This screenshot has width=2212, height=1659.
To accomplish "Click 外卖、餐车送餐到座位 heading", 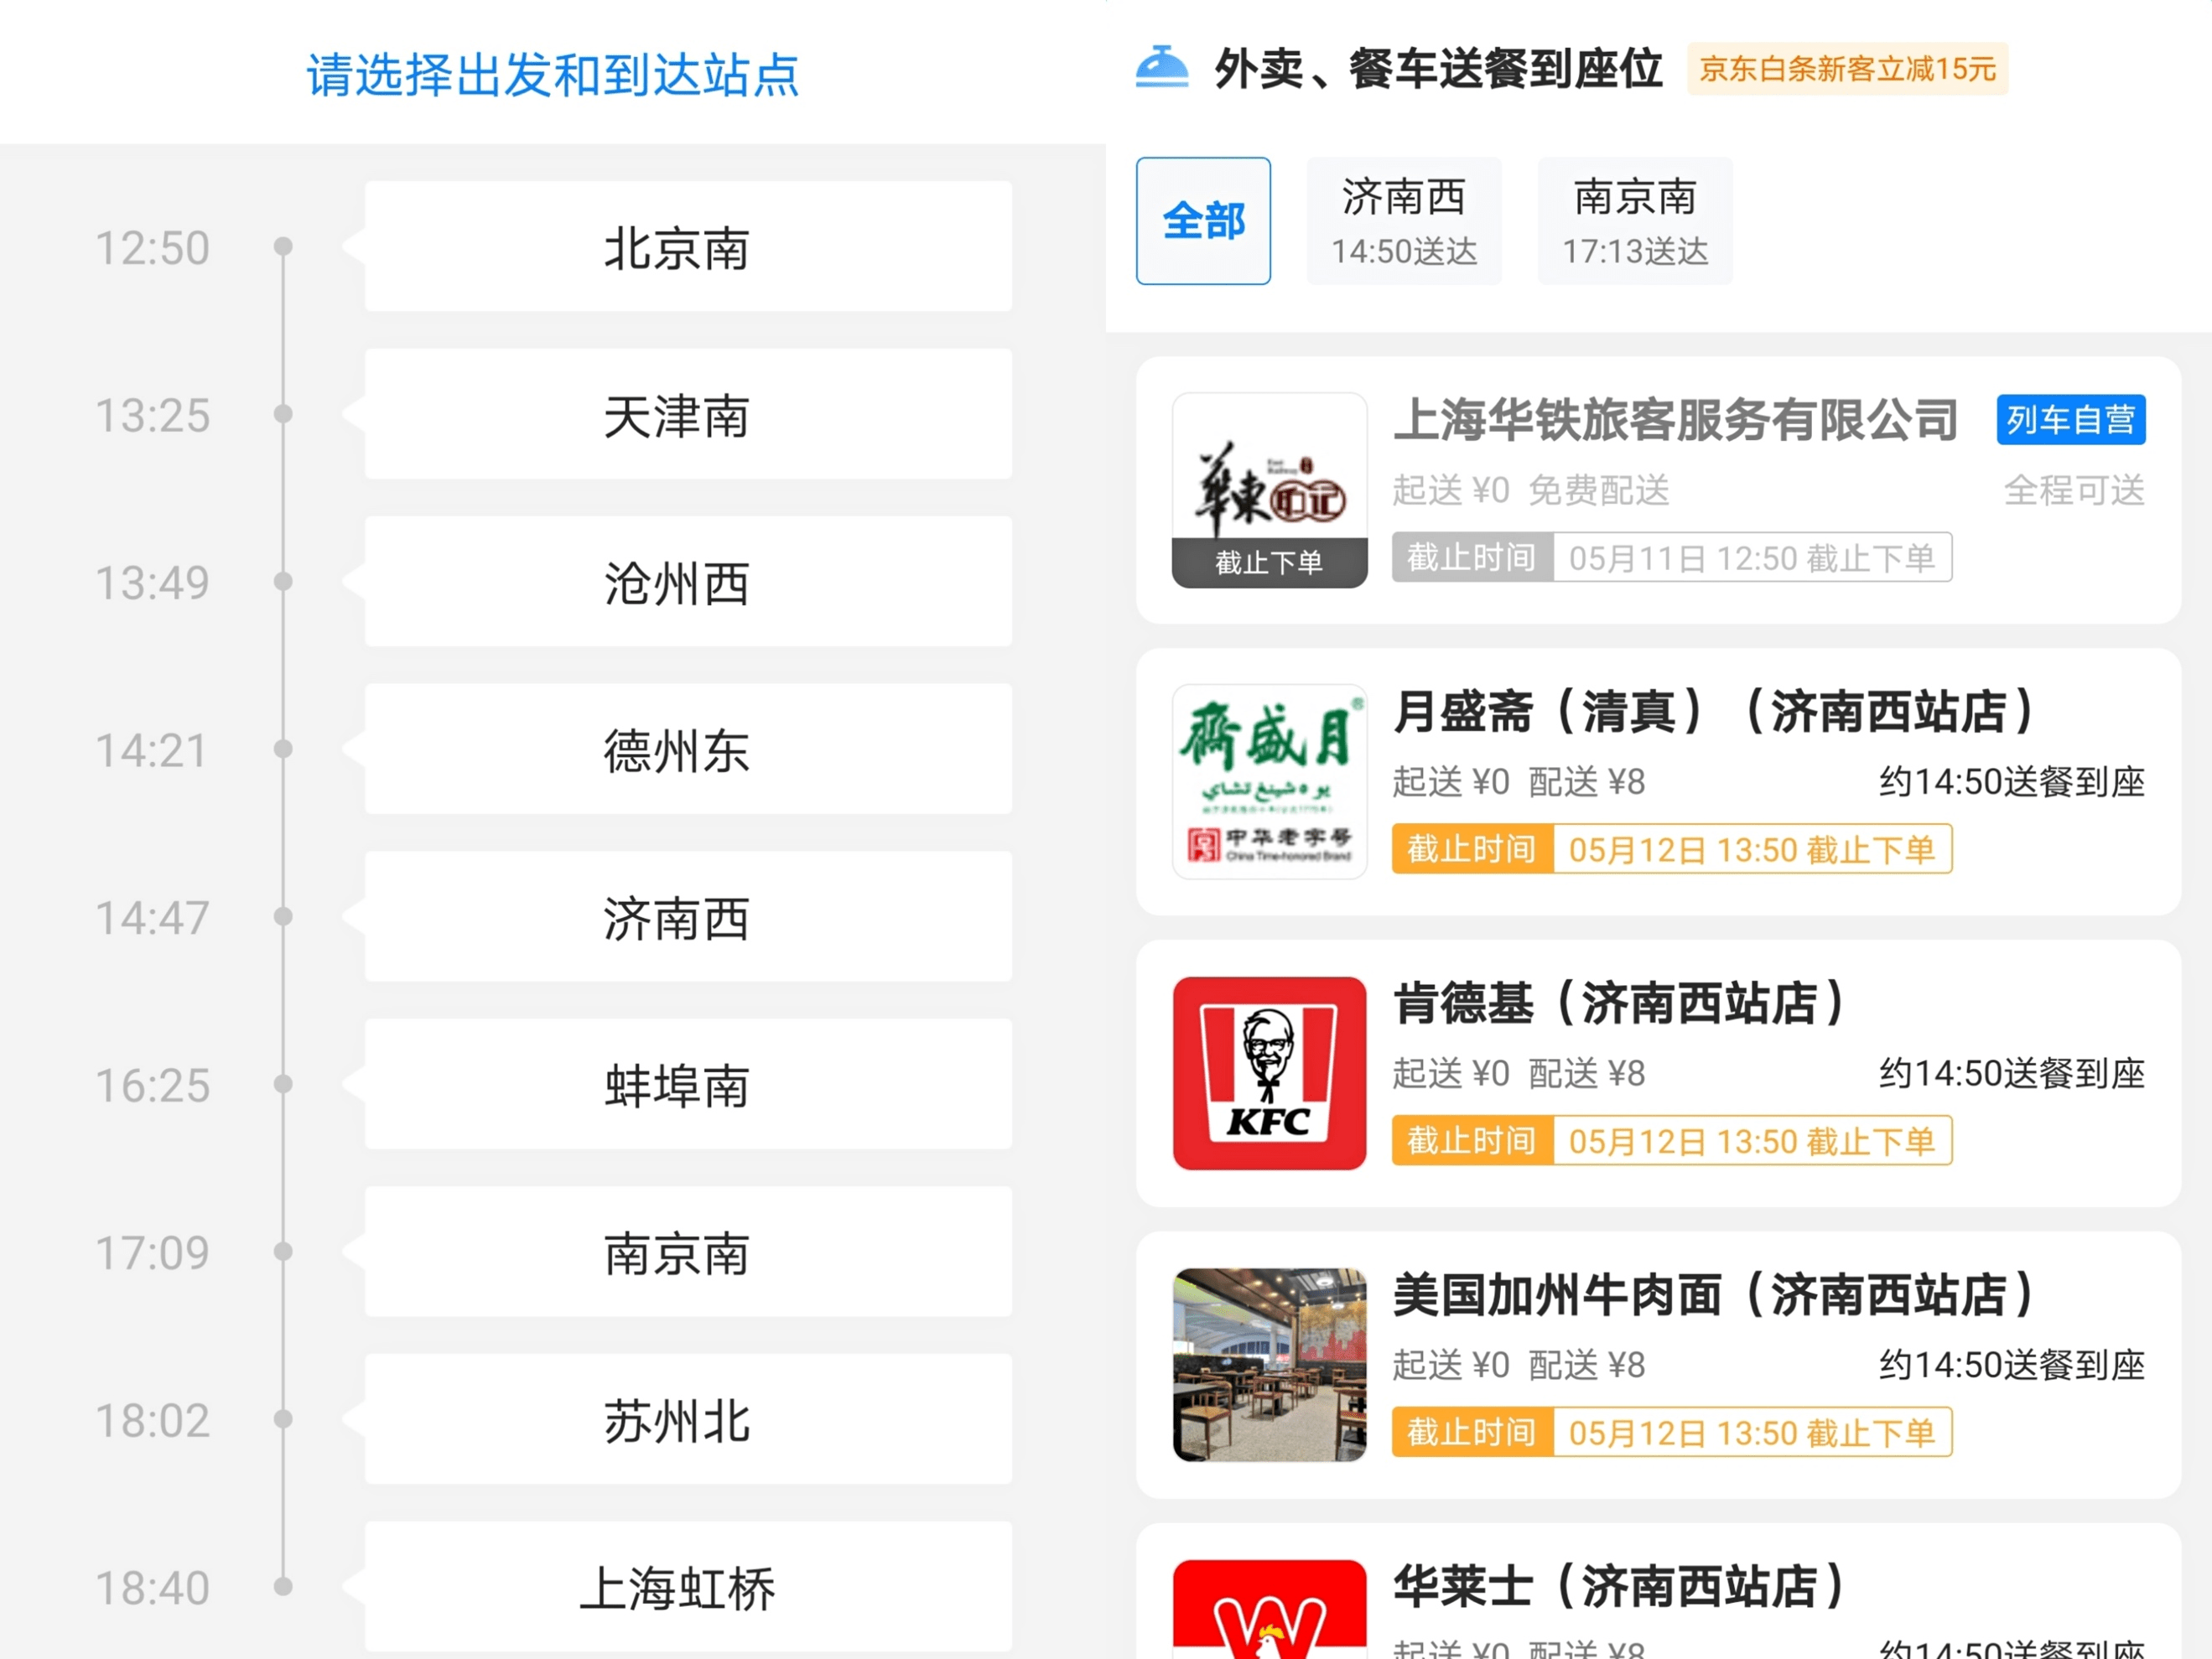I will [1438, 69].
